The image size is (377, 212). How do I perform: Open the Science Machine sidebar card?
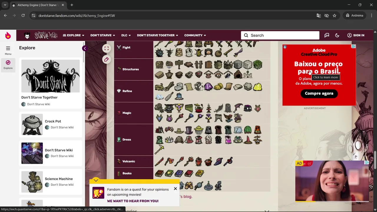pyautogui.click(x=50, y=182)
